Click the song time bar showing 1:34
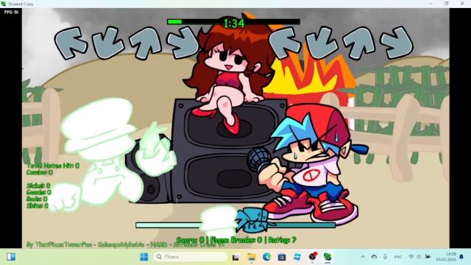The height and width of the screenshot is (265, 471). click(234, 21)
